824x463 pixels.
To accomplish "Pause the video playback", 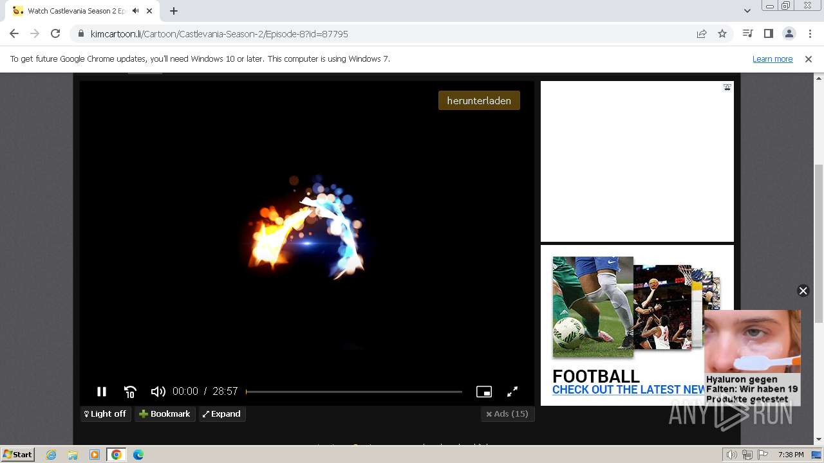I will point(102,391).
